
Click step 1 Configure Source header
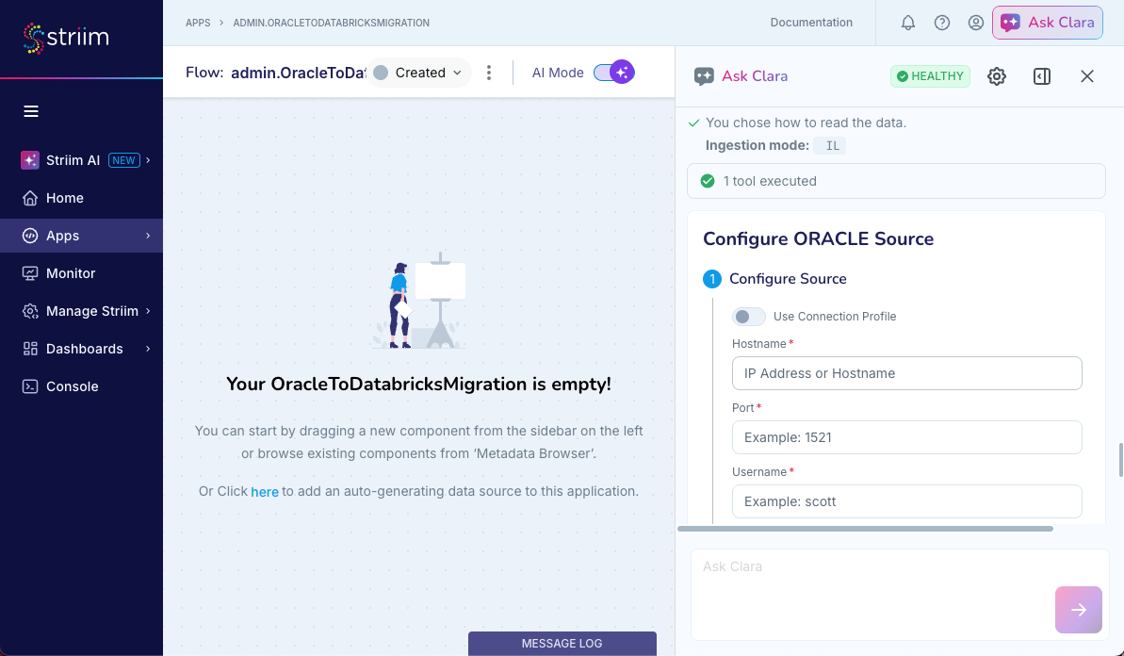click(788, 279)
